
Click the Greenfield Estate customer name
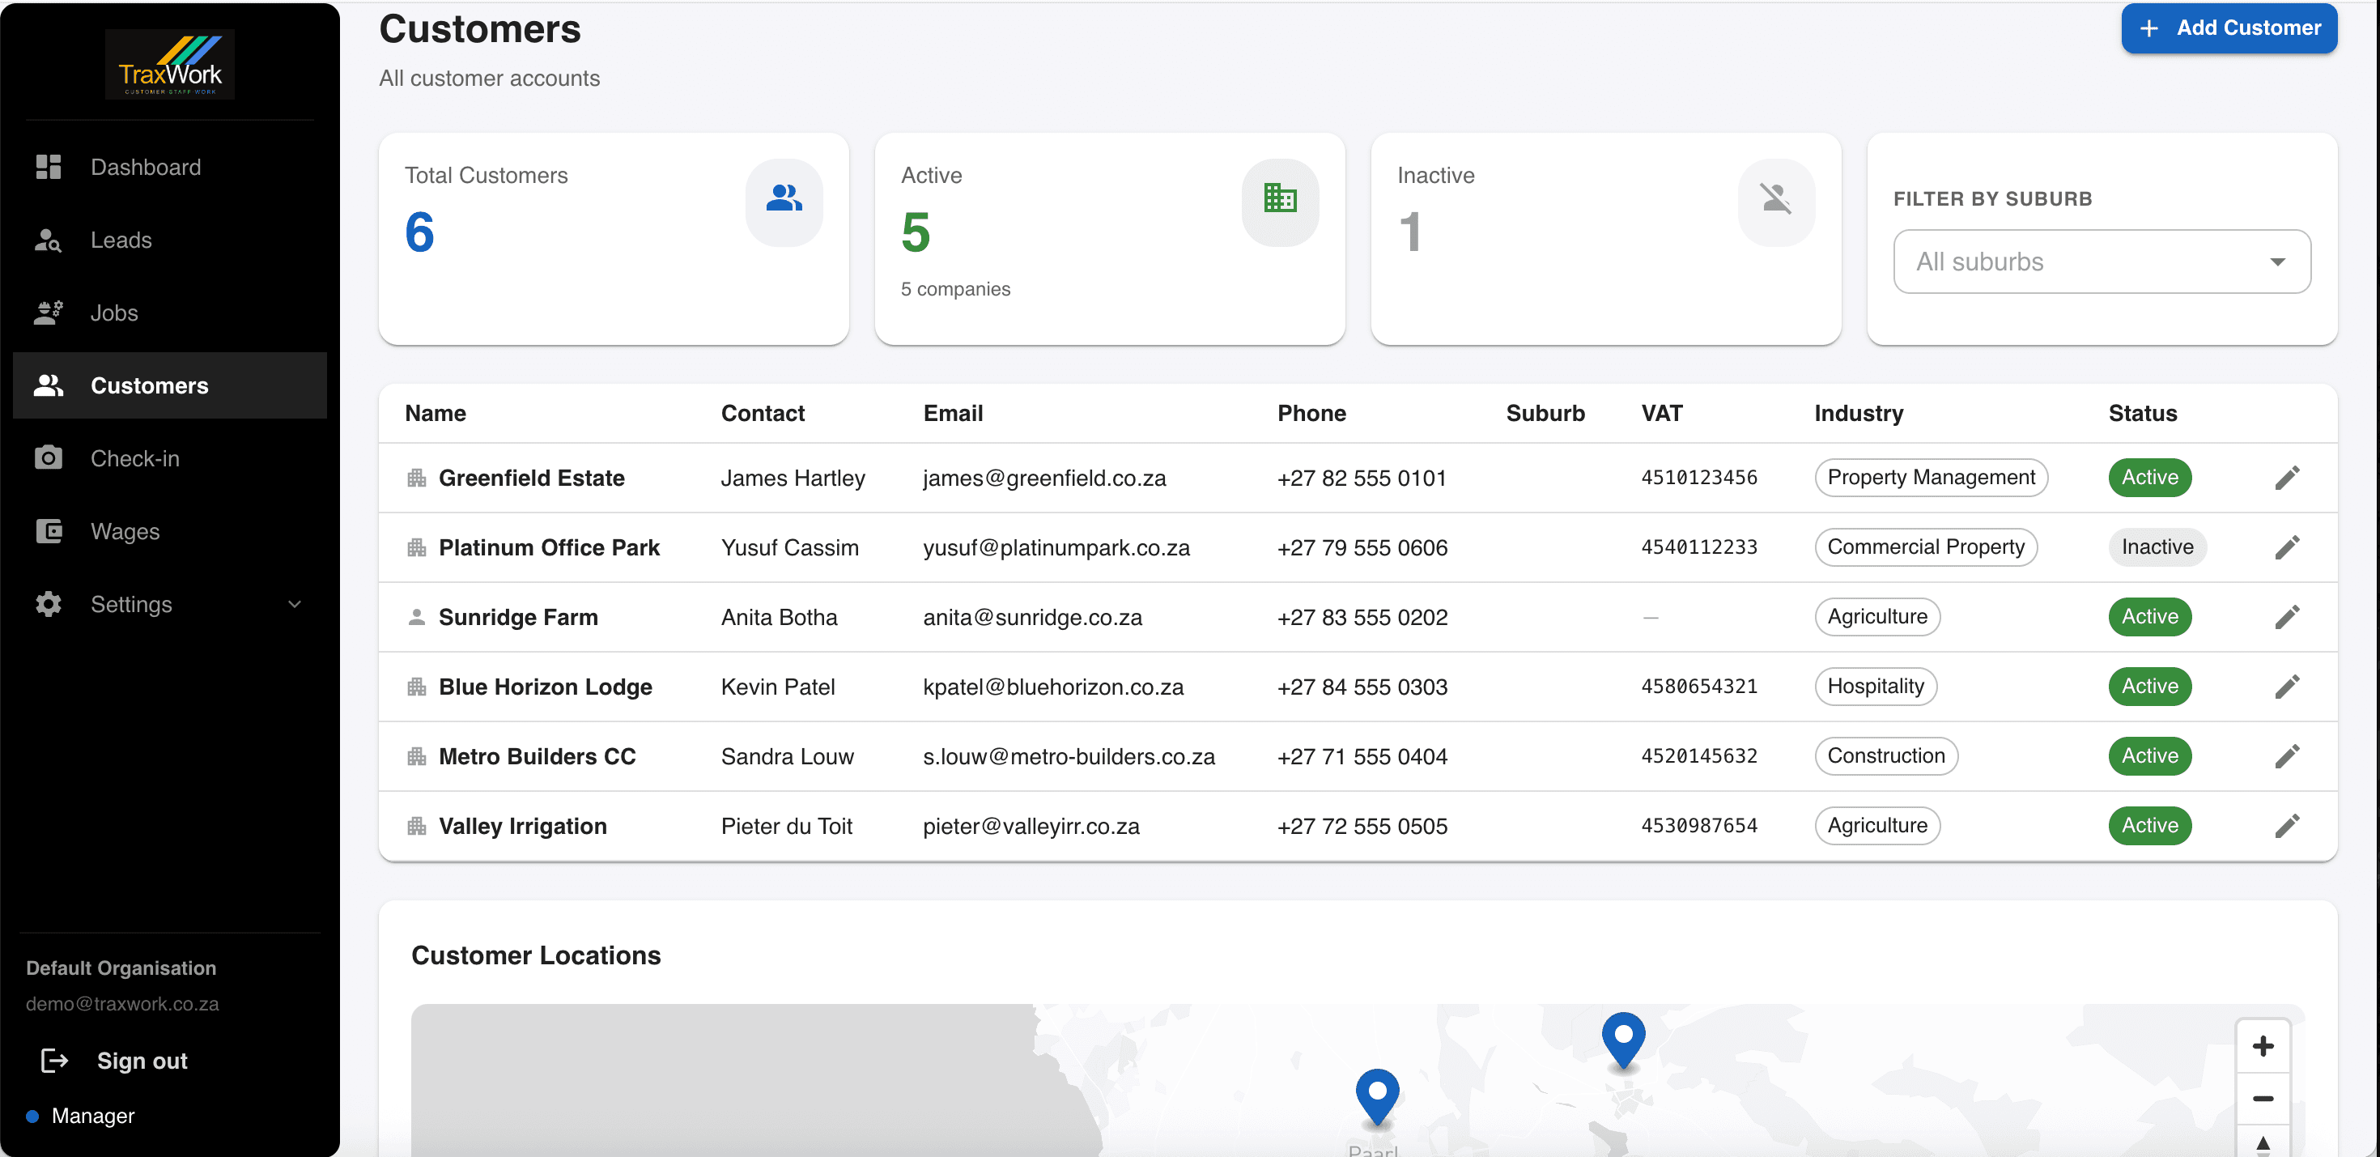pos(531,478)
